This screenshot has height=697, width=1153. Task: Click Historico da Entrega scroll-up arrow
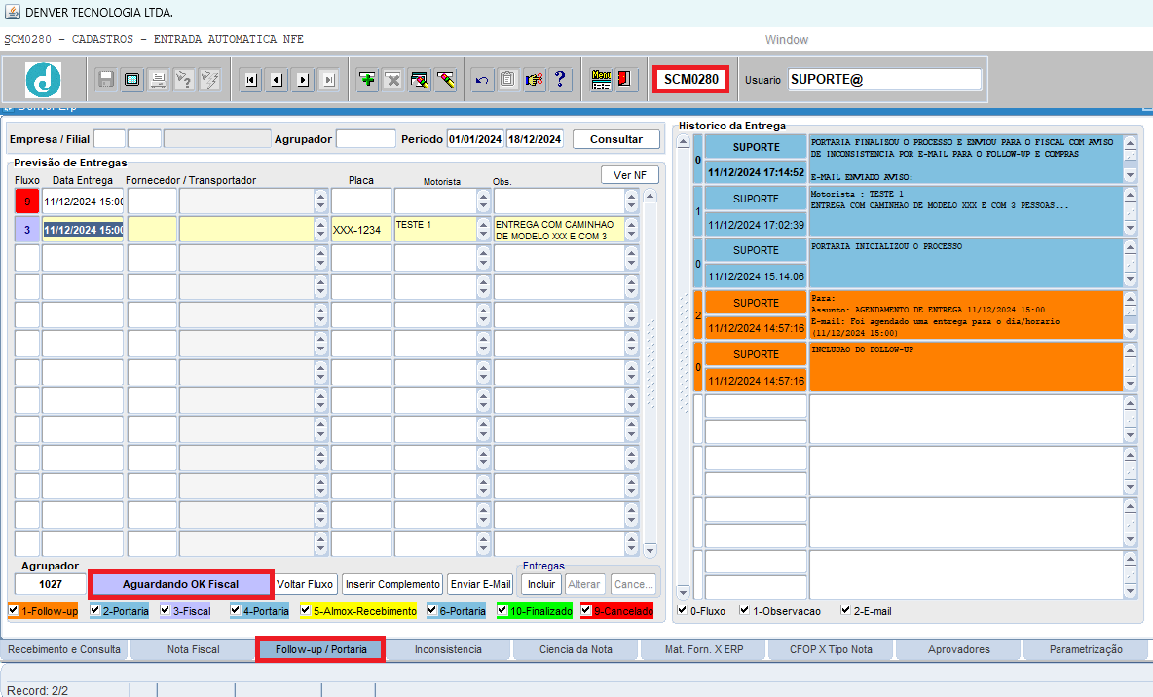[683, 141]
